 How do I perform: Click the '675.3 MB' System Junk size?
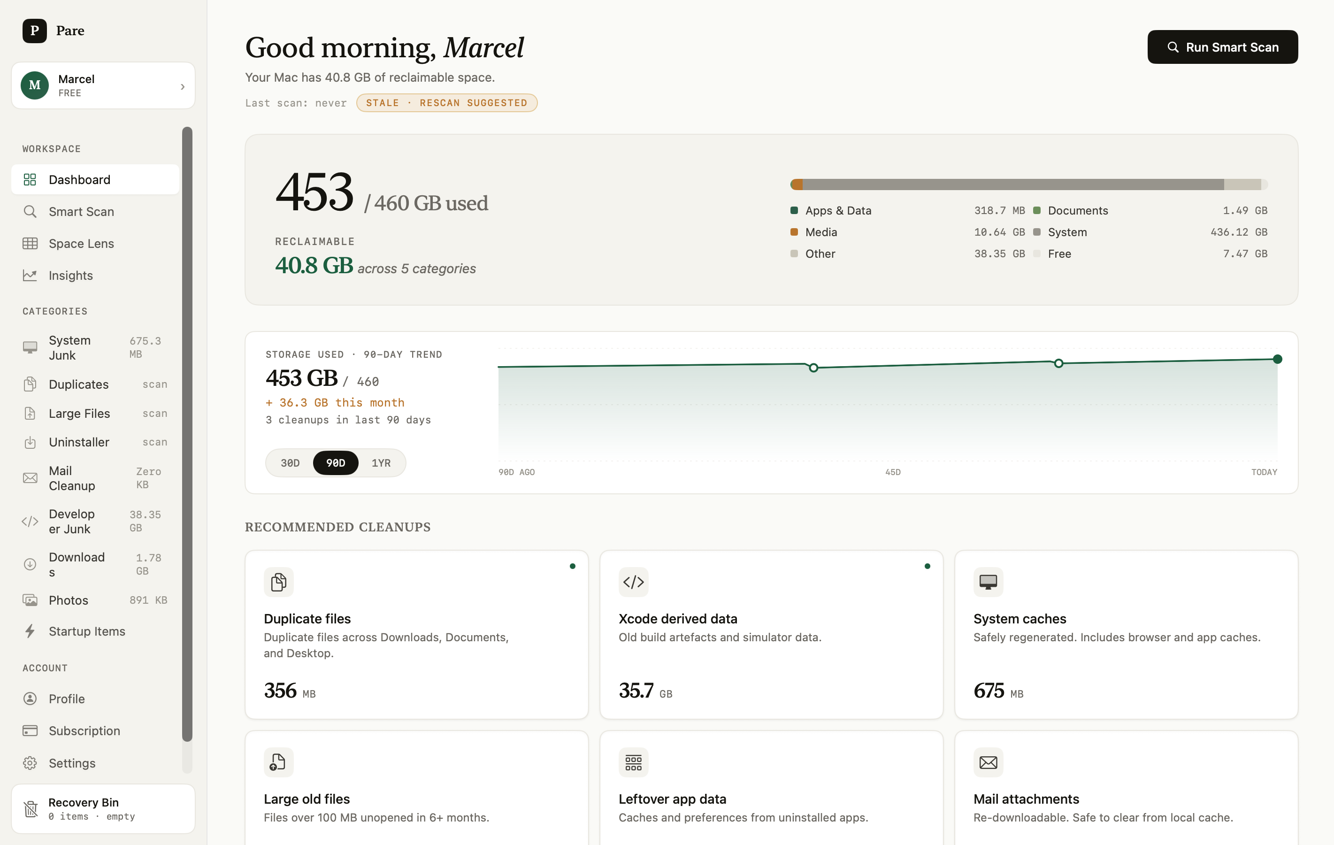point(145,347)
